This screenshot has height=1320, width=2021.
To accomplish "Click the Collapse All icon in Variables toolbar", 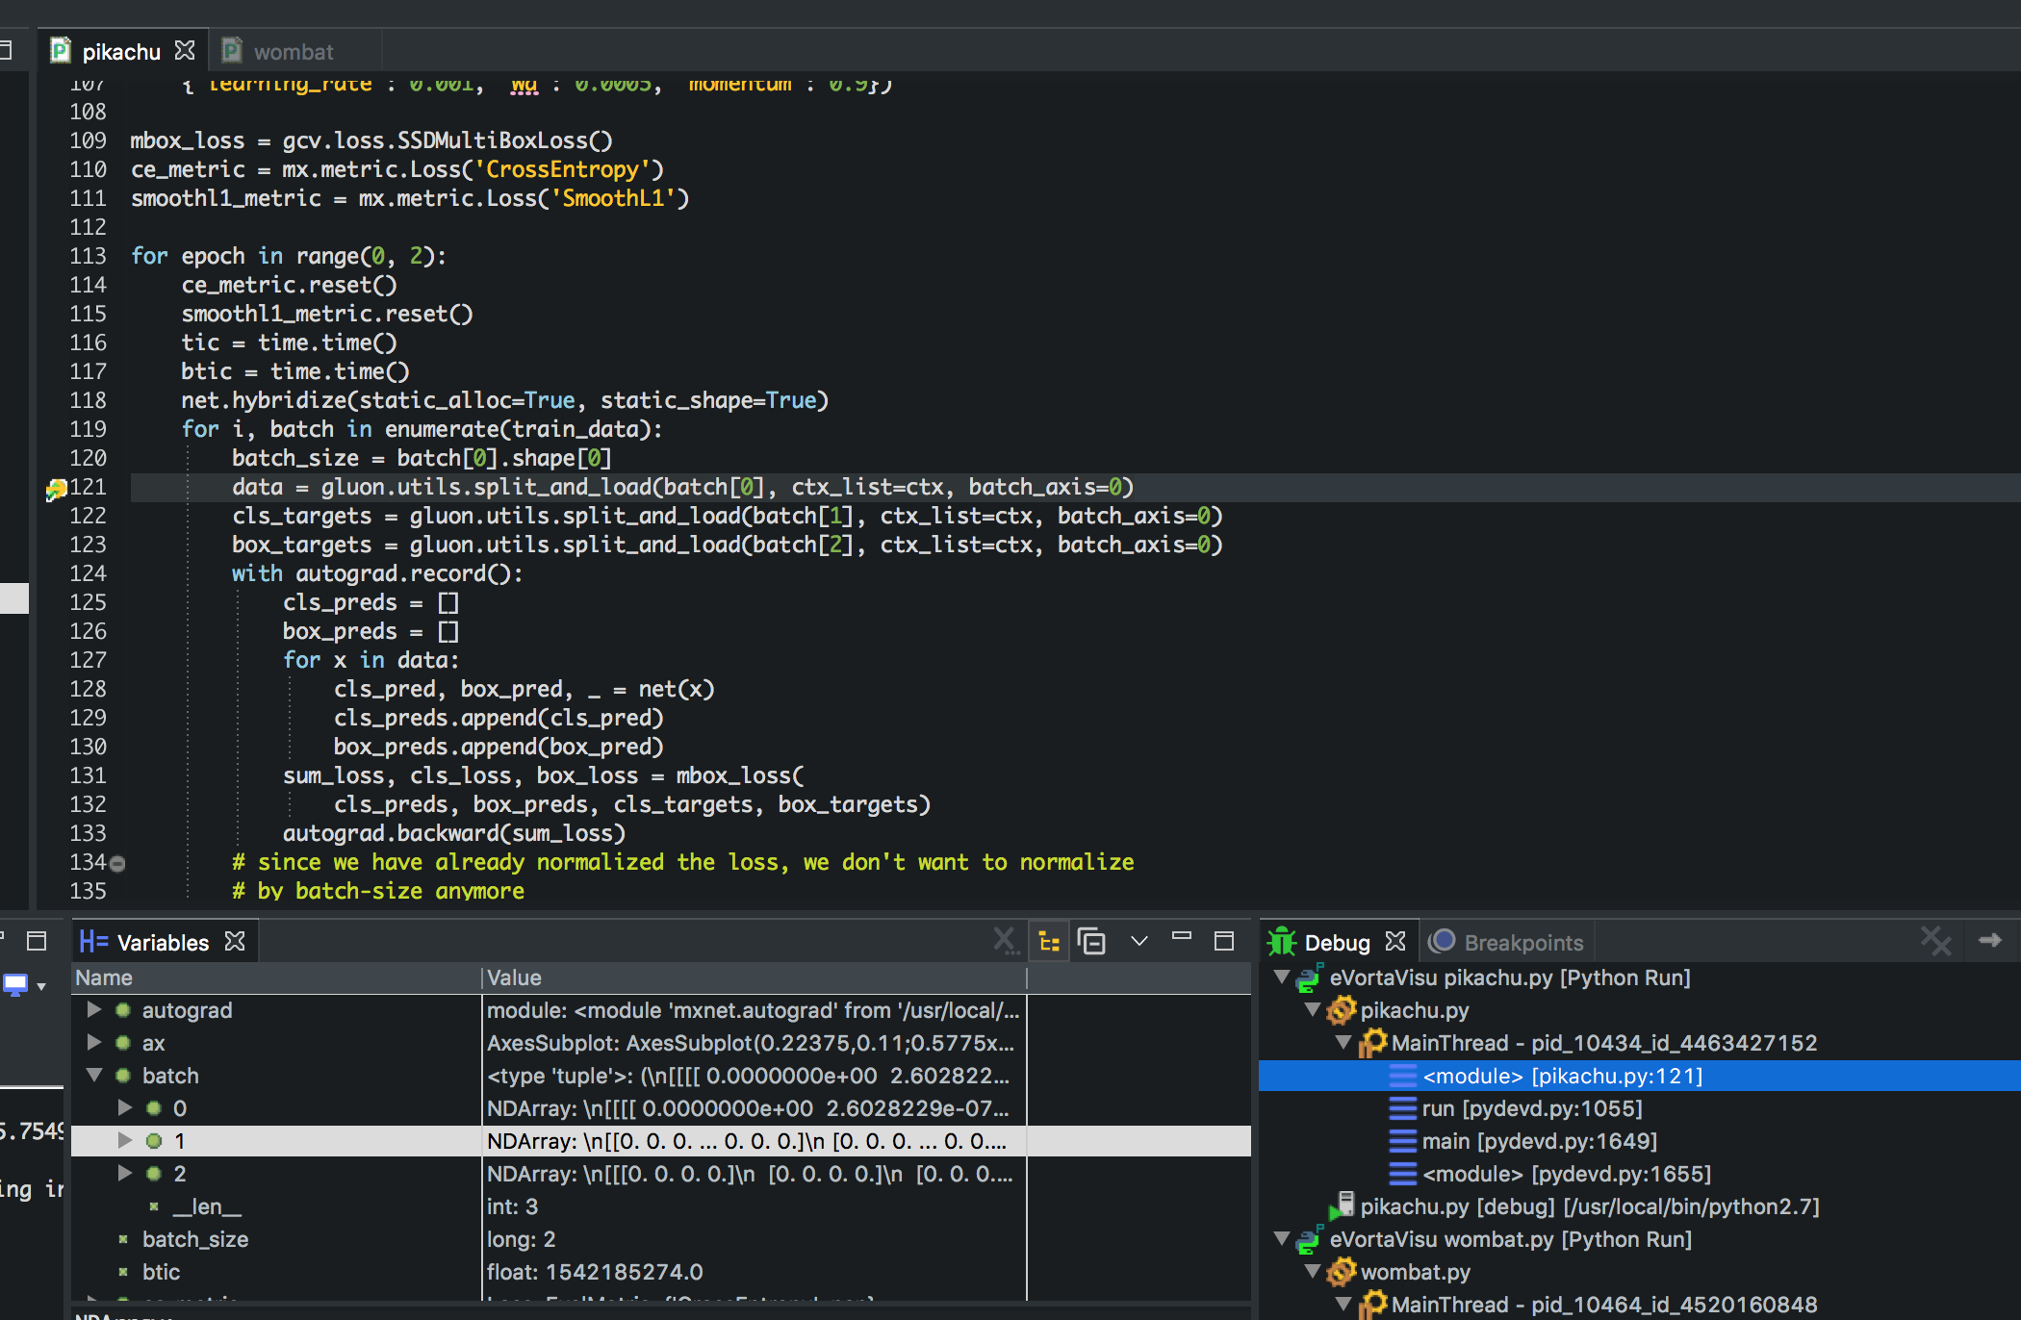I will [1092, 941].
